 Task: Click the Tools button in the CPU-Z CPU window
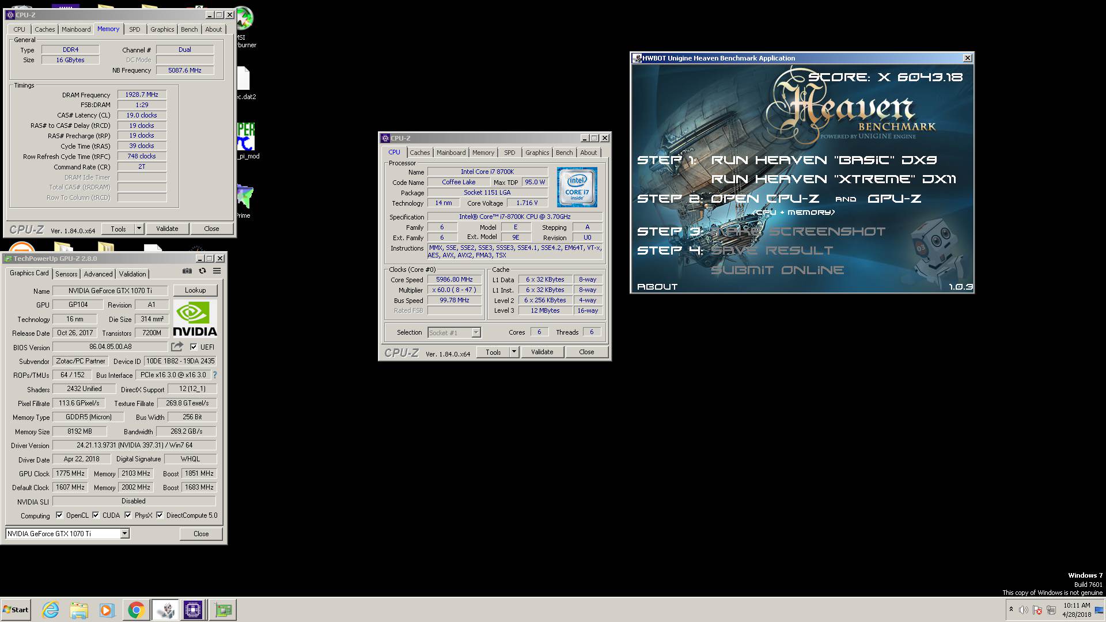pyautogui.click(x=493, y=352)
